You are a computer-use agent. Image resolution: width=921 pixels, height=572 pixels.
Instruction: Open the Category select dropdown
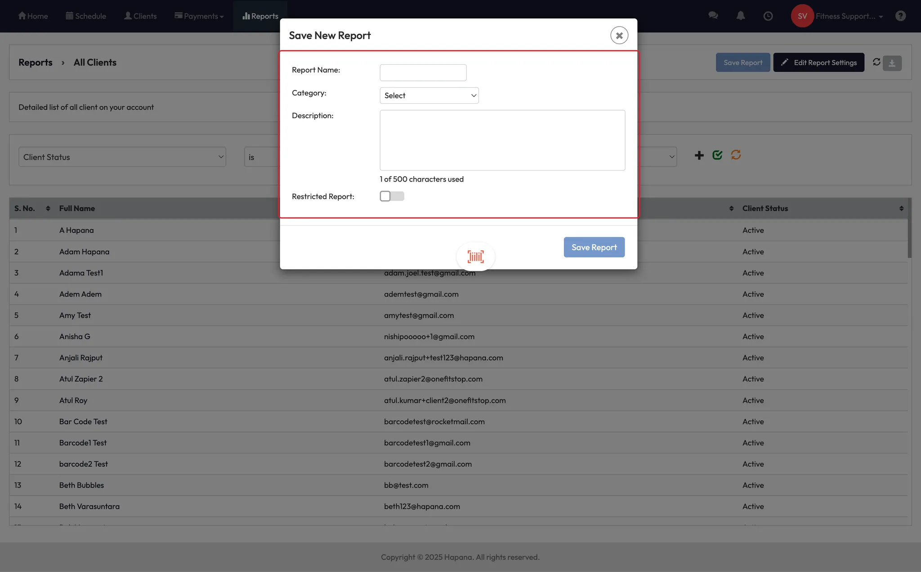(429, 95)
